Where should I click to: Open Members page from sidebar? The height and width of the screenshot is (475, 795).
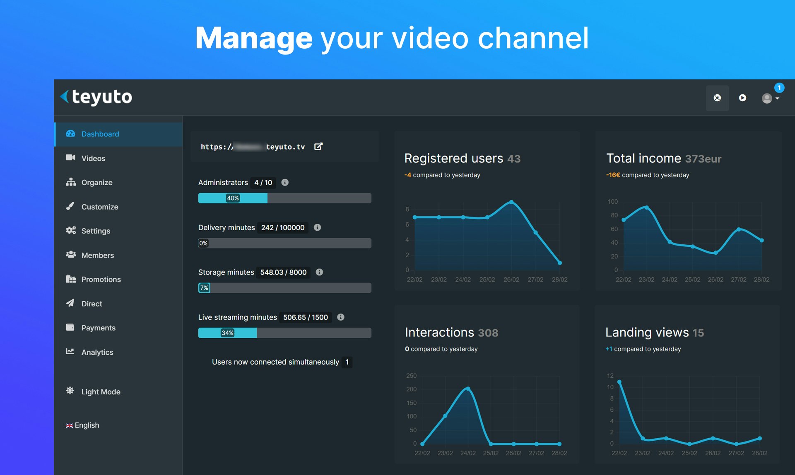[x=97, y=255]
